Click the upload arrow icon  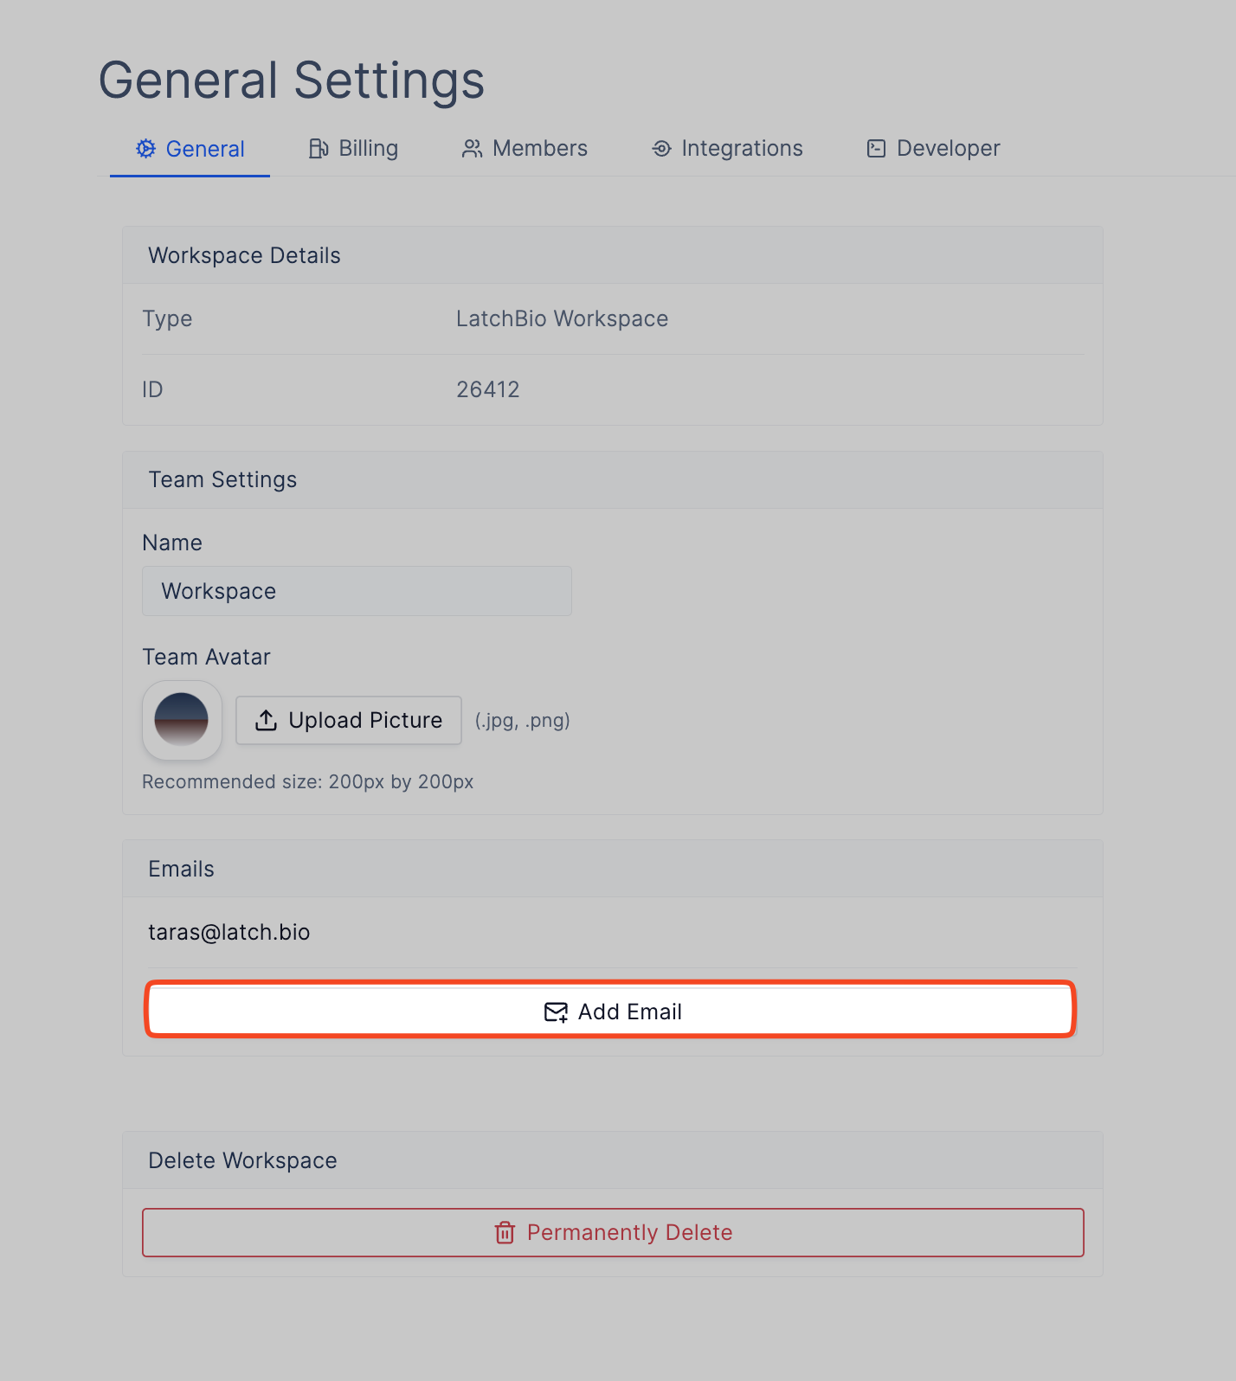(267, 720)
